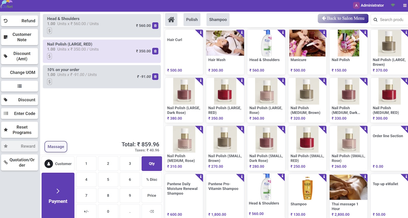Click numpad key 9
Screen dimensions: 408x218
click(x=130, y=196)
